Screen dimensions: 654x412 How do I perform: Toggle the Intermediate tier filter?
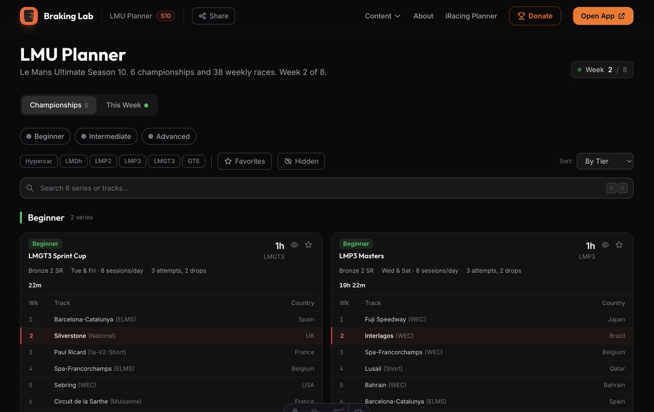click(x=106, y=136)
